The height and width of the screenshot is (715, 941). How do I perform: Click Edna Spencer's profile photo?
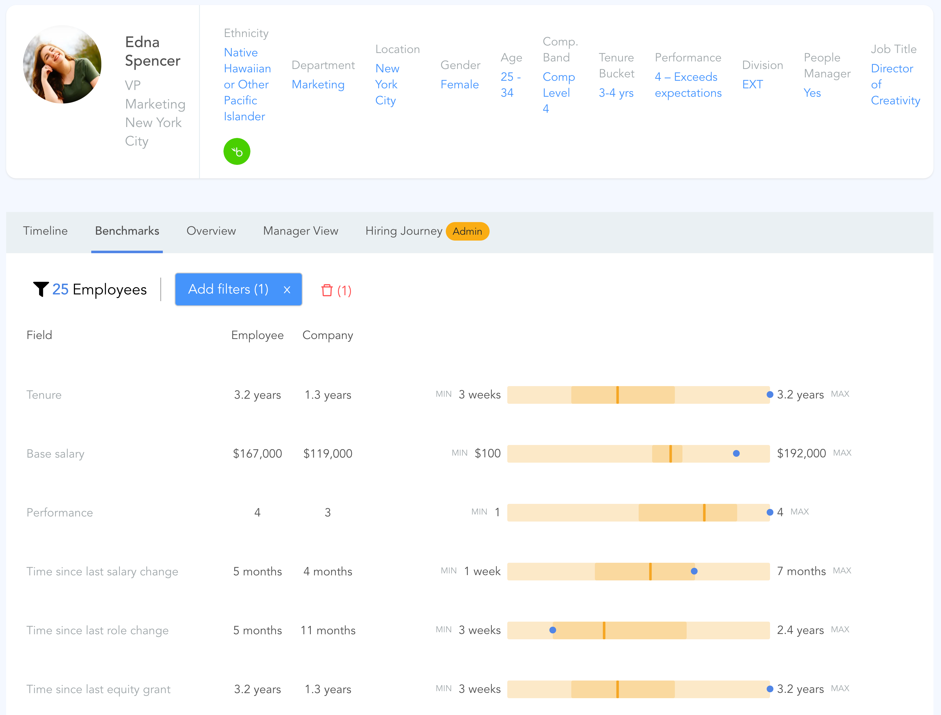[x=62, y=64]
